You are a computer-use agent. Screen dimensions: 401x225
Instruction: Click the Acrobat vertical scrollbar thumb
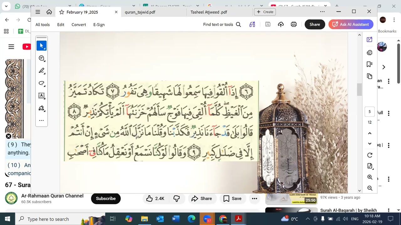[x=359, y=90]
